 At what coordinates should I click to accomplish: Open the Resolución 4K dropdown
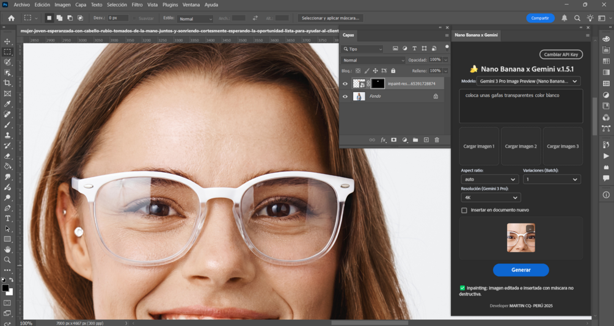[491, 198]
